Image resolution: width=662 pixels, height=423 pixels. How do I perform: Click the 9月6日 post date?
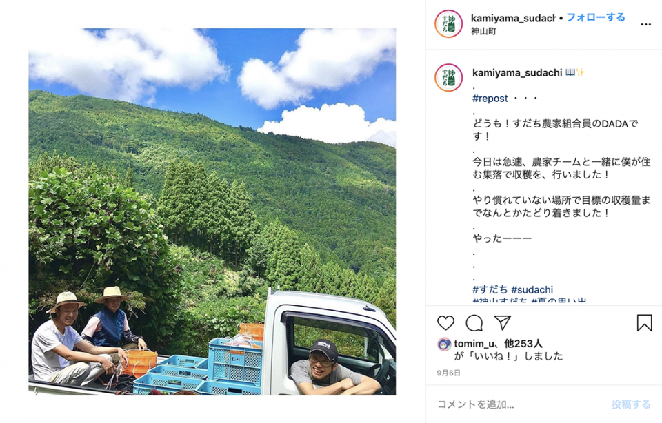[x=448, y=373]
